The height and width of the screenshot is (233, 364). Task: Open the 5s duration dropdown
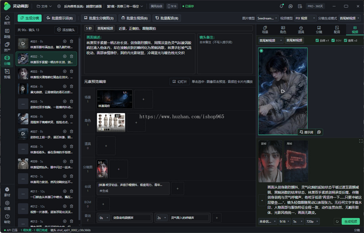[298, 222]
